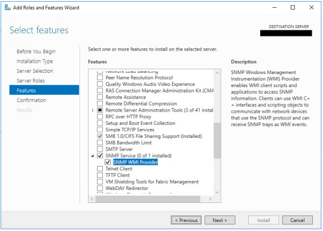This screenshot has height=231, width=323.
Task: Toggle Remote Server Administration Tools checkbox
Action: 100,110
